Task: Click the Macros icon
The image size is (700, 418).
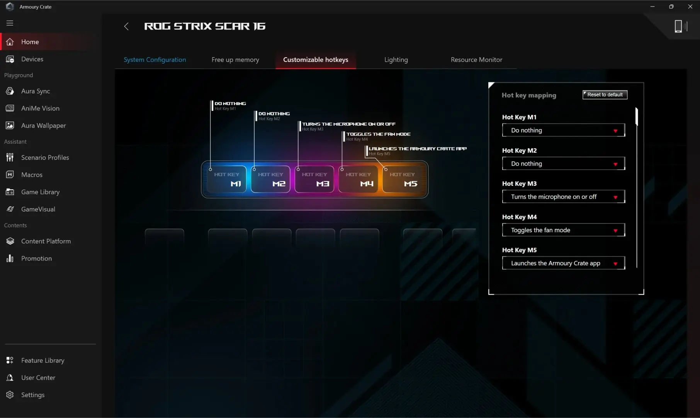Action: tap(10, 175)
